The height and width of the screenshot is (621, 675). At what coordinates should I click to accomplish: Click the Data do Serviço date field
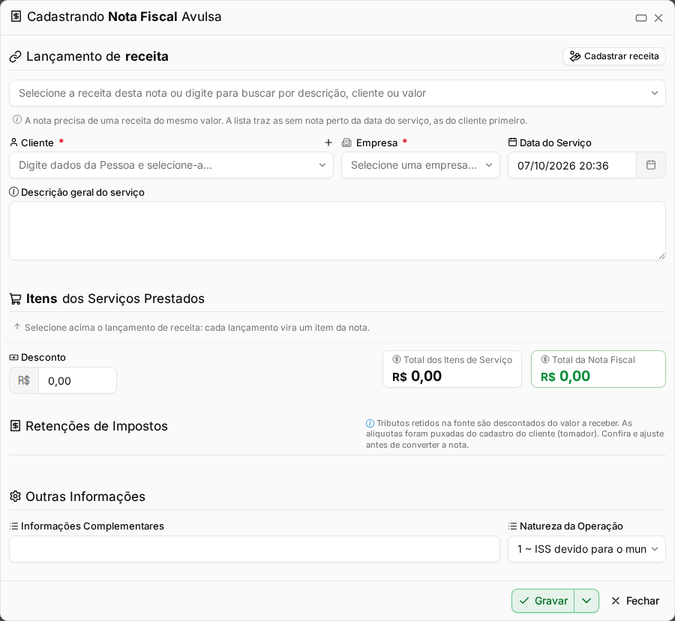[x=572, y=165]
